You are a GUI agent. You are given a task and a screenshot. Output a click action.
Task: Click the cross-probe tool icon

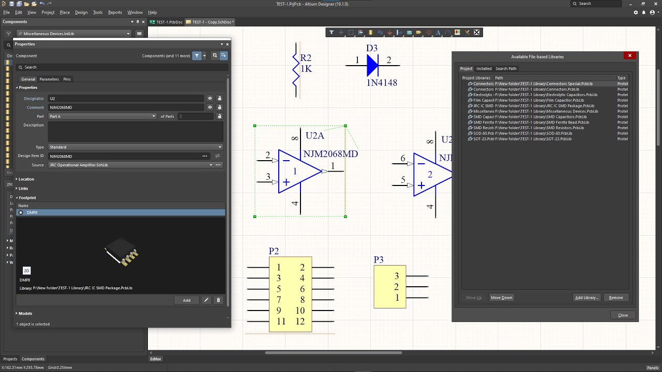pos(467,32)
